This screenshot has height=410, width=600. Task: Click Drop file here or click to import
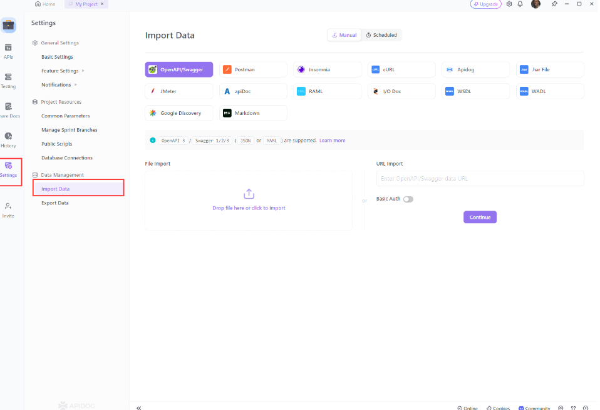click(x=249, y=208)
